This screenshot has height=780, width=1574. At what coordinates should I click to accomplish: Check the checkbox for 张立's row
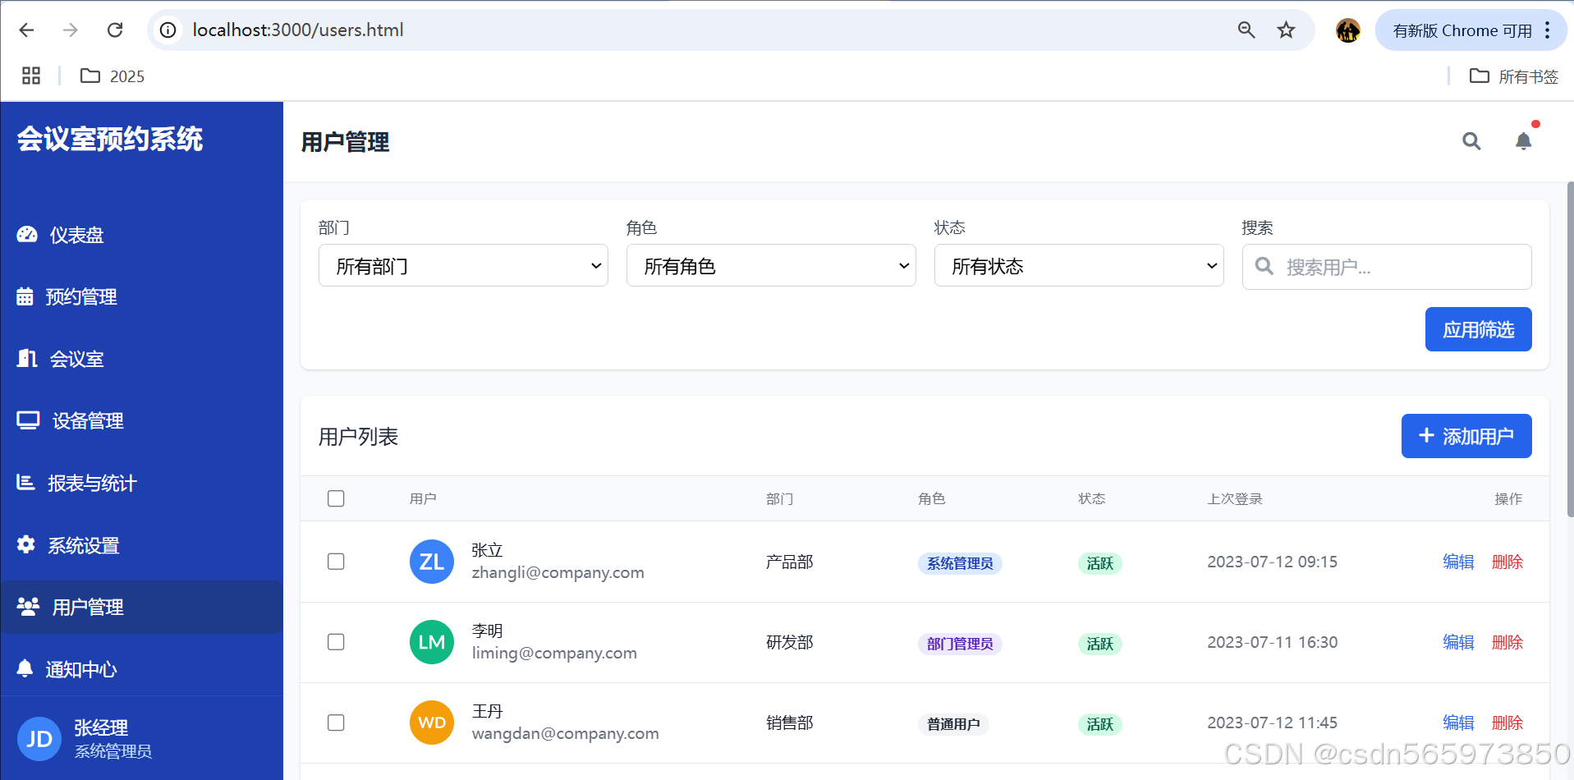(x=336, y=562)
